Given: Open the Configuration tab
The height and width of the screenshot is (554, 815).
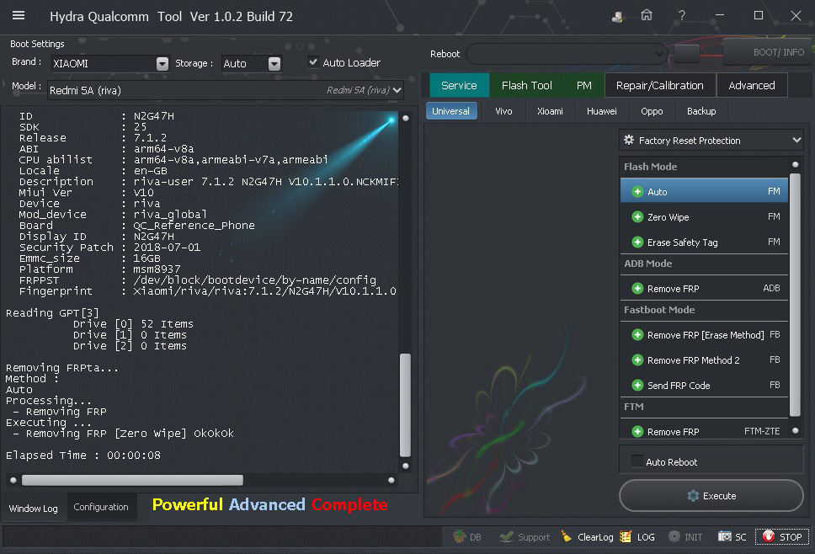Looking at the screenshot, I should point(101,507).
